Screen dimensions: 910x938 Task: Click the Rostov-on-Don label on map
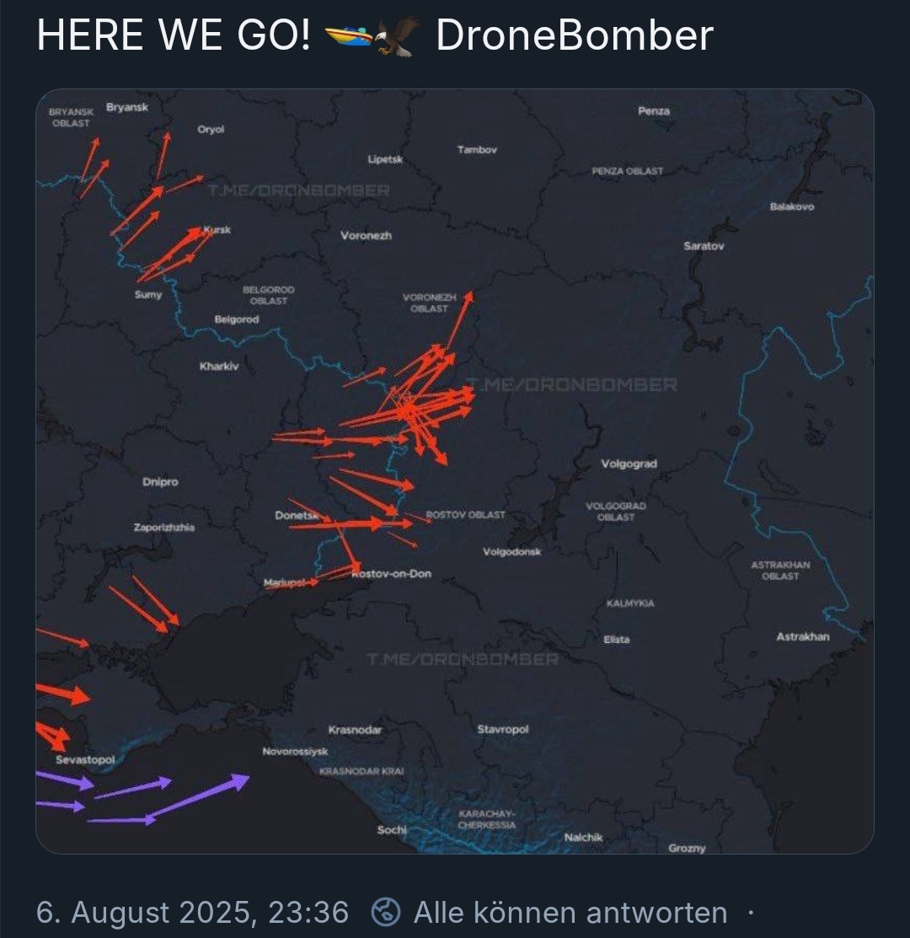tap(392, 574)
